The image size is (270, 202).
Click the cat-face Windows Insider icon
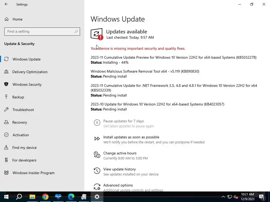6,173
